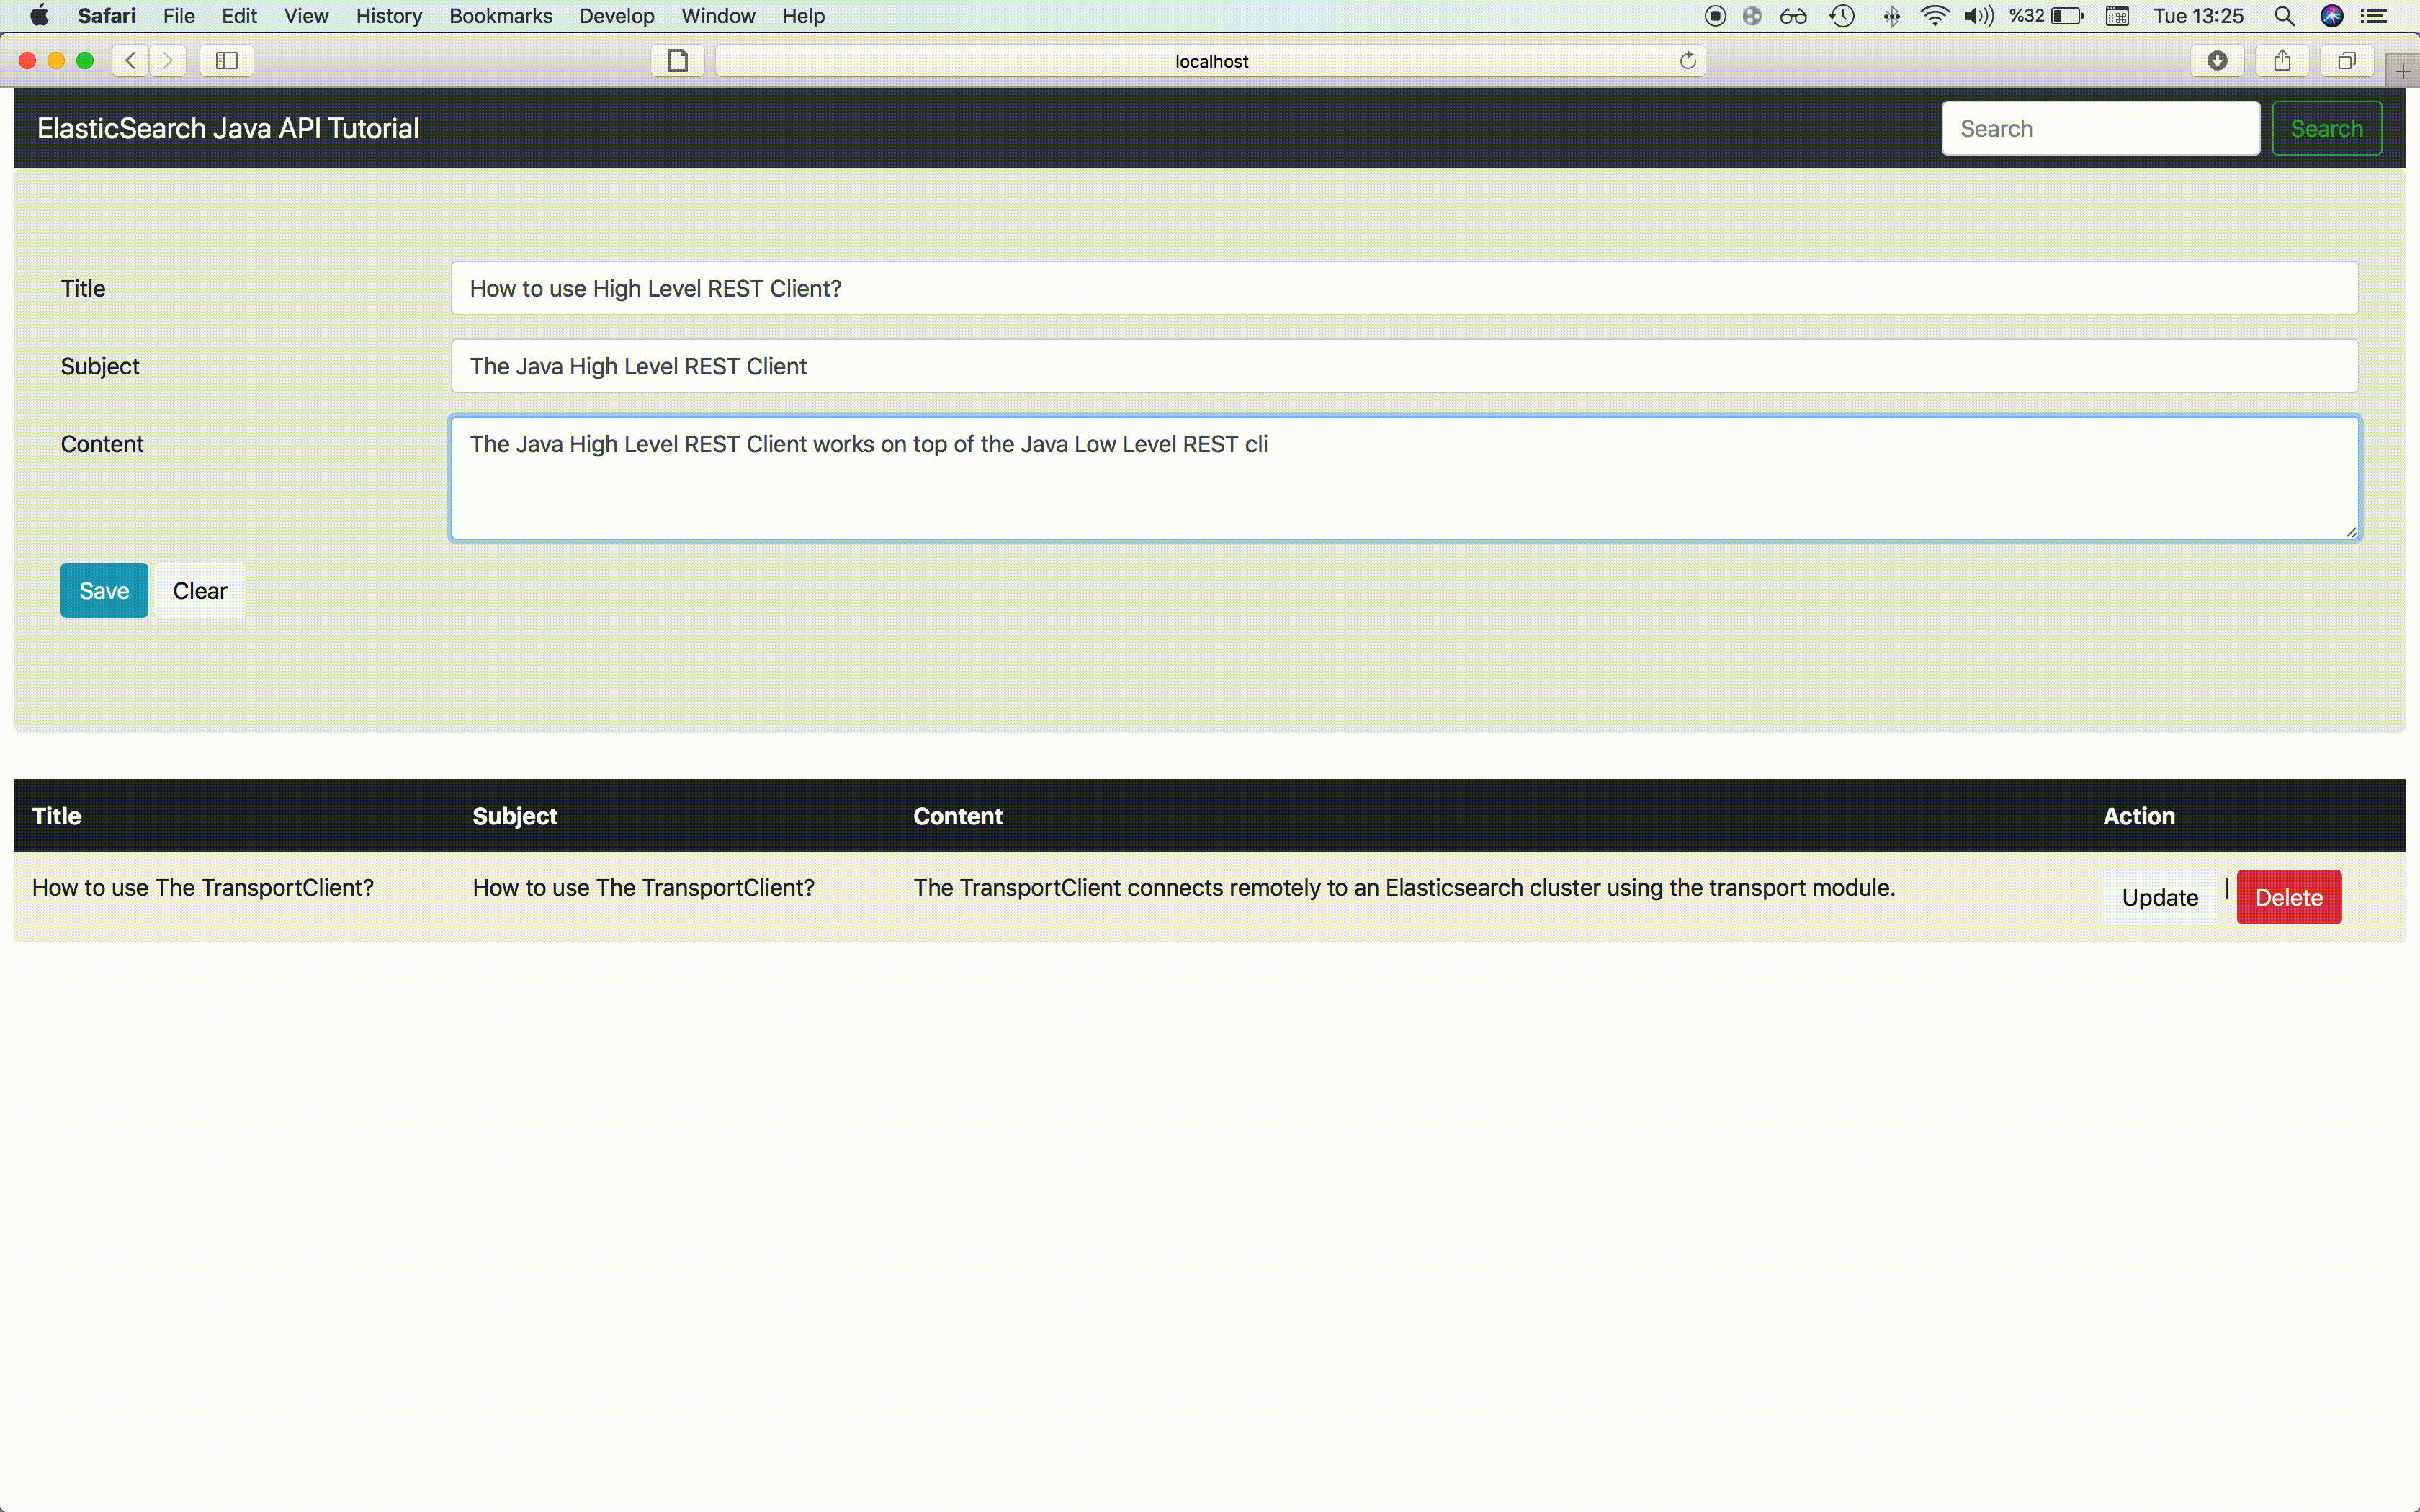Open the History menu
This screenshot has height=1512, width=2420.
point(388,16)
